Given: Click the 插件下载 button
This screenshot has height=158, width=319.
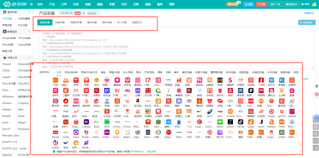Looking at the screenshot, I should pyautogui.click(x=276, y=4).
